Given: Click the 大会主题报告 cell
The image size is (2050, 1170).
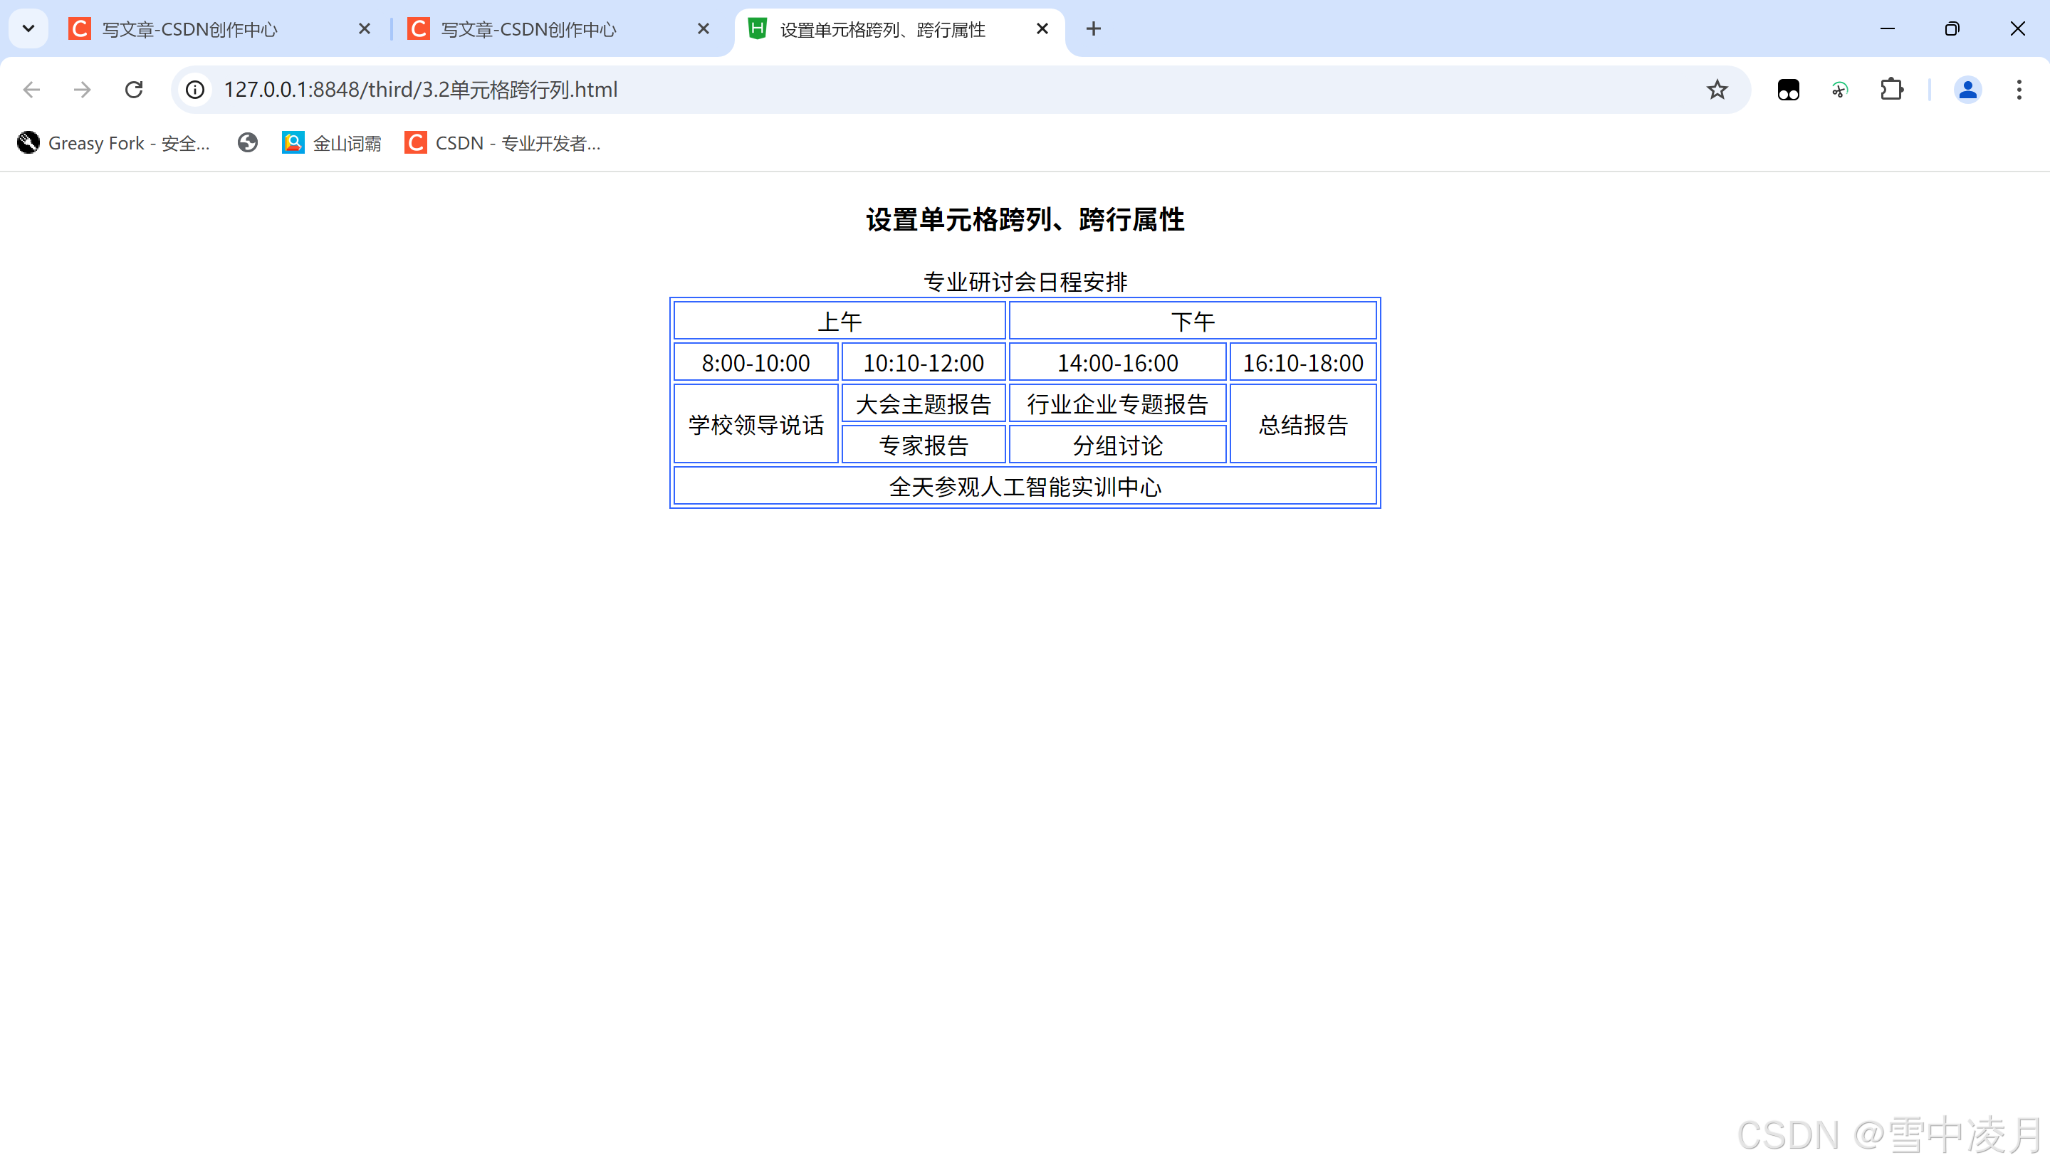Looking at the screenshot, I should tap(923, 404).
